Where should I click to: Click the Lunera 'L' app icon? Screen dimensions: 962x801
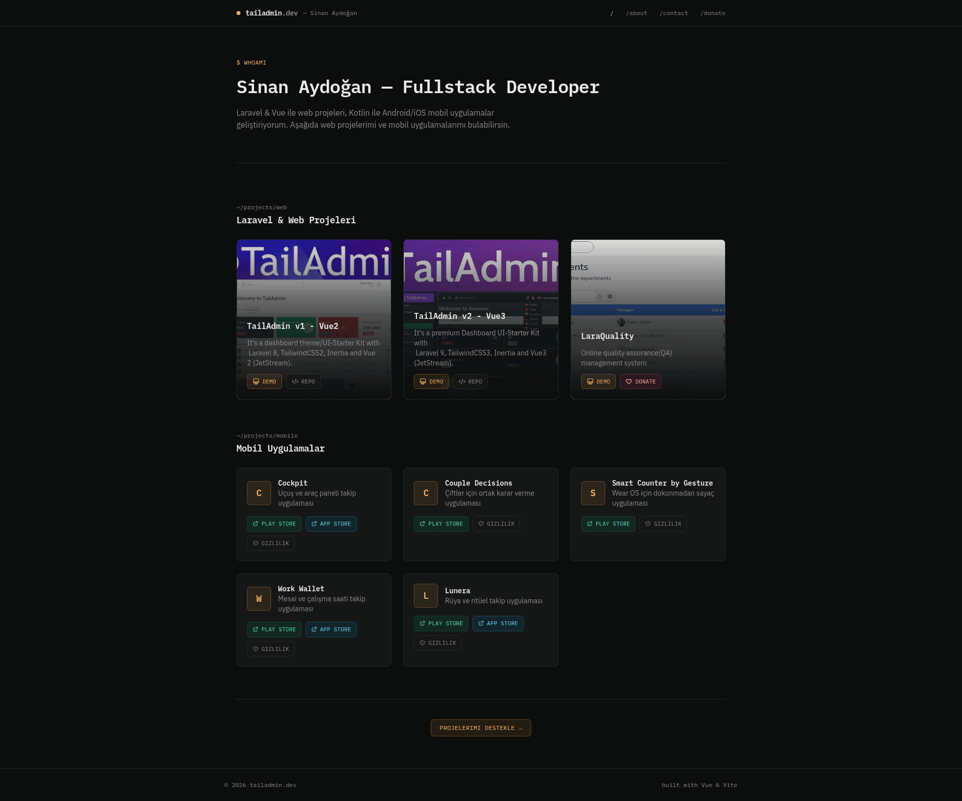coord(426,596)
